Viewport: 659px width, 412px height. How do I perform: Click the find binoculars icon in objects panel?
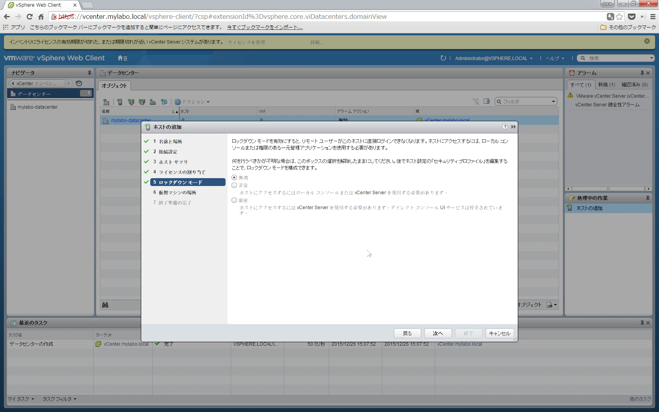click(105, 305)
